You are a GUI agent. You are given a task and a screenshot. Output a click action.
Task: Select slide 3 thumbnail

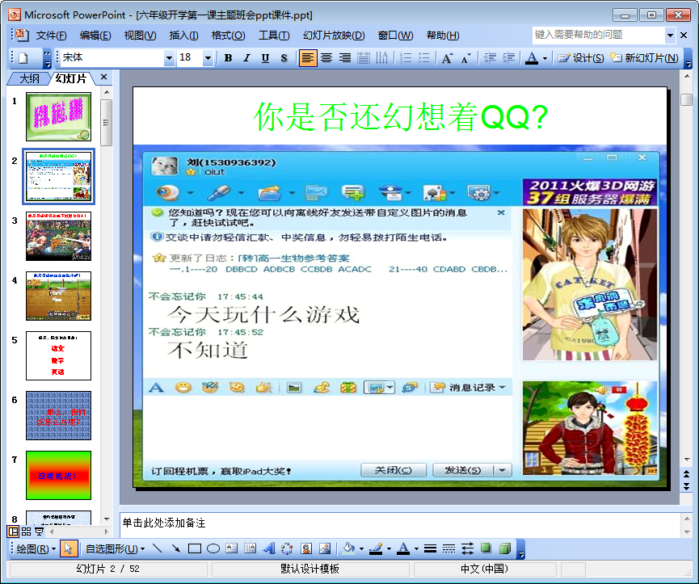coord(58,236)
